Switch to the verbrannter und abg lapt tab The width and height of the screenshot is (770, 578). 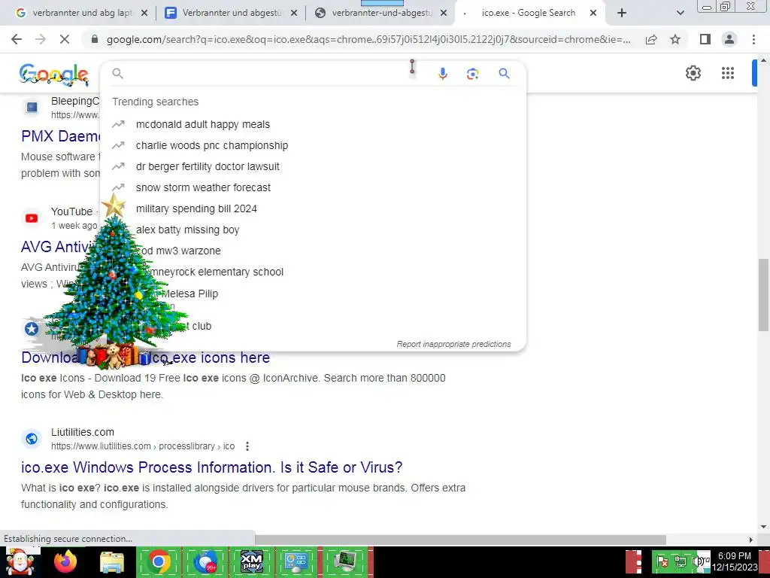(x=82, y=14)
